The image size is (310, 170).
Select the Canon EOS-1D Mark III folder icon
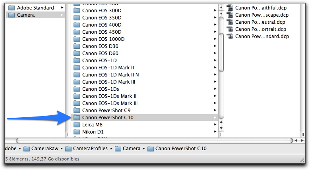(77, 82)
